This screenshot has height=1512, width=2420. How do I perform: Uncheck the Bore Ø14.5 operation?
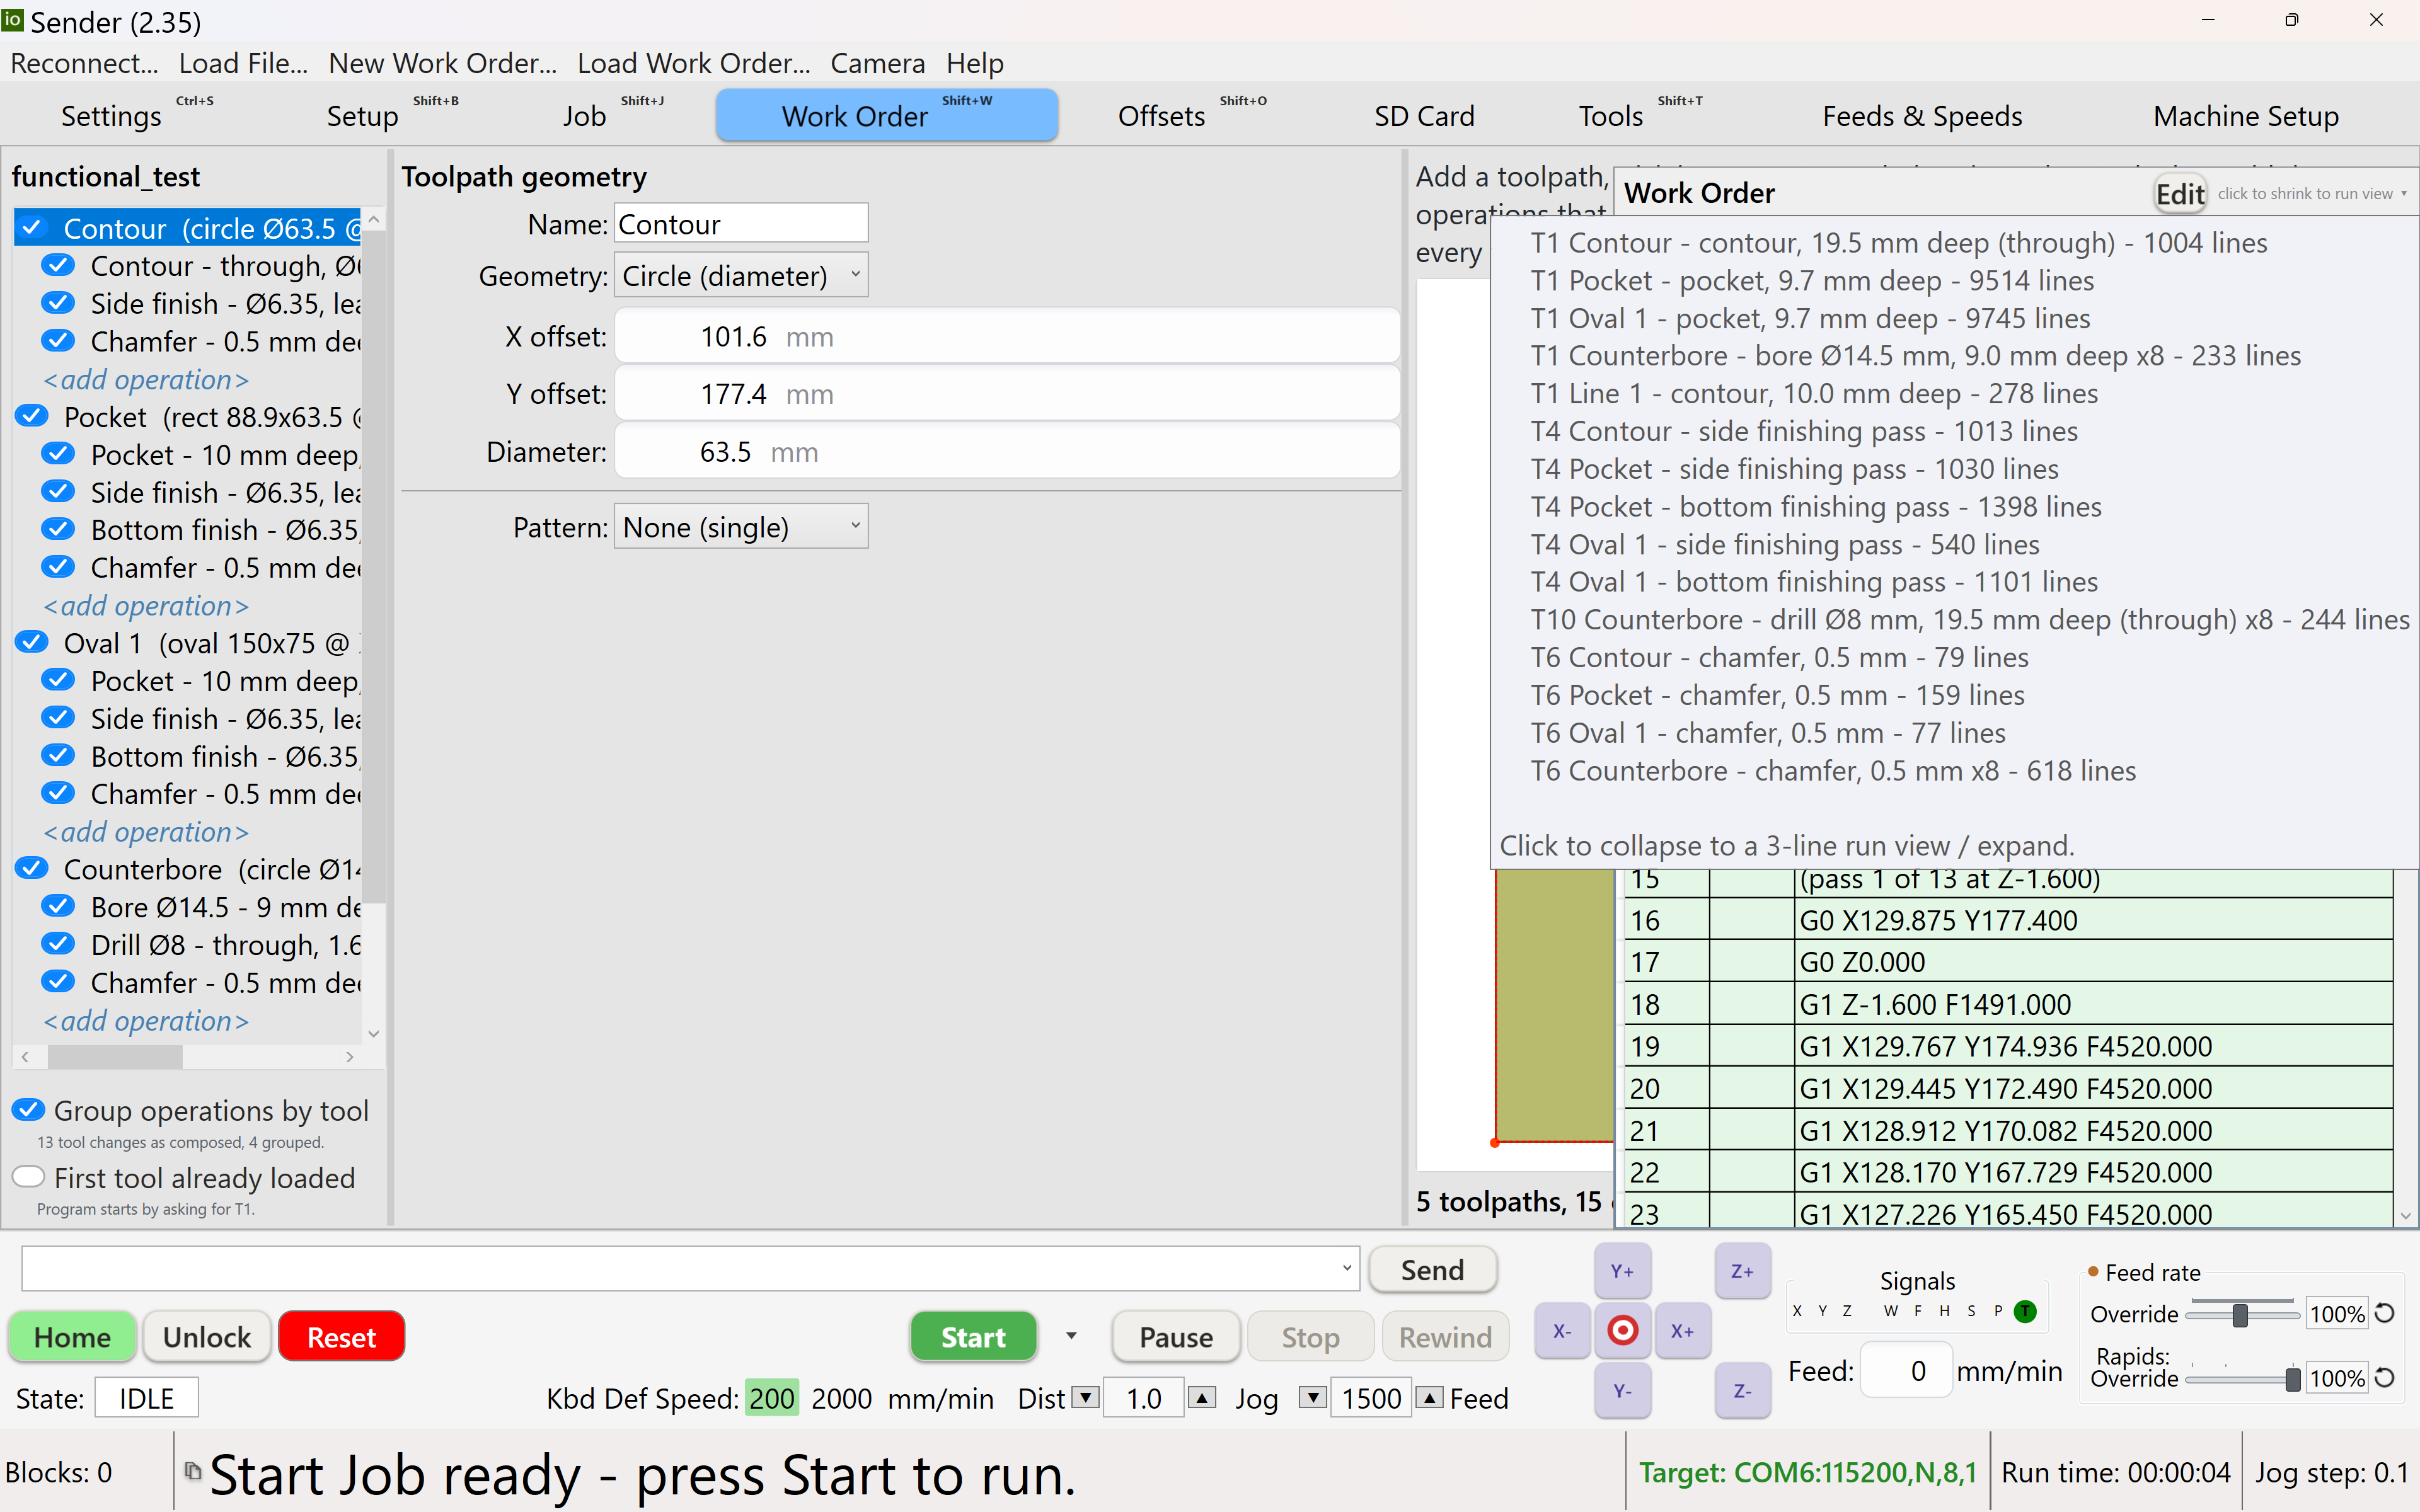click(x=59, y=907)
